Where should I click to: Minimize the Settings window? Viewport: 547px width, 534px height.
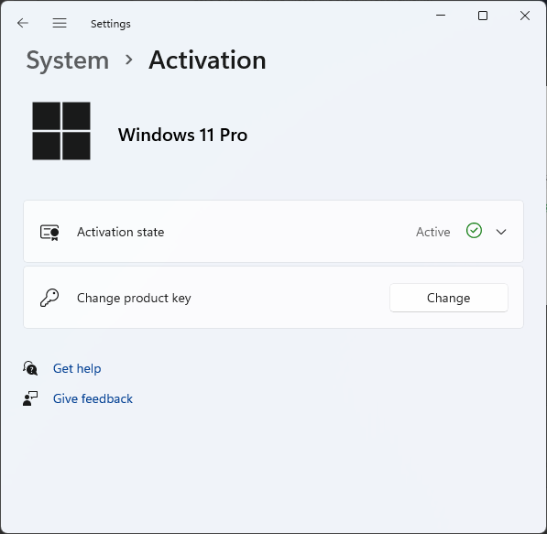[x=441, y=16]
